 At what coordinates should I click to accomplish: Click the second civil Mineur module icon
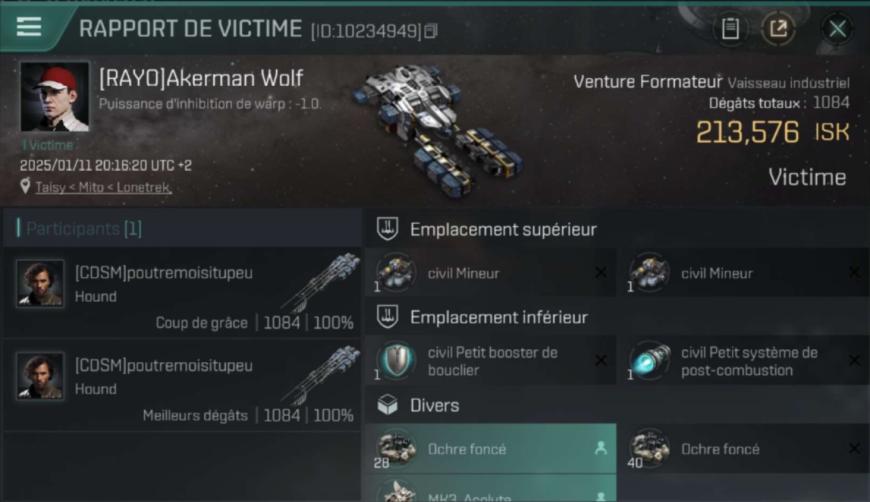(649, 272)
